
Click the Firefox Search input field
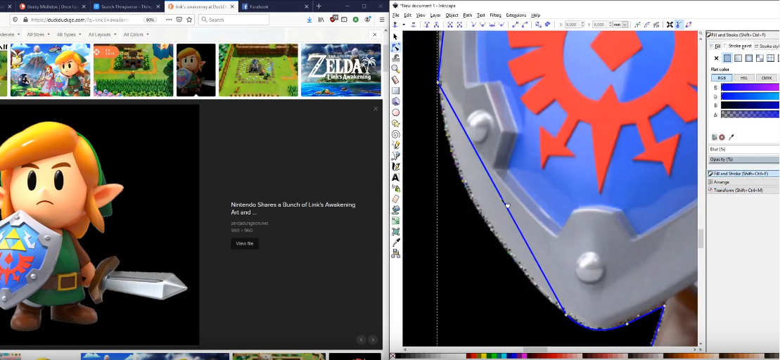click(x=234, y=20)
